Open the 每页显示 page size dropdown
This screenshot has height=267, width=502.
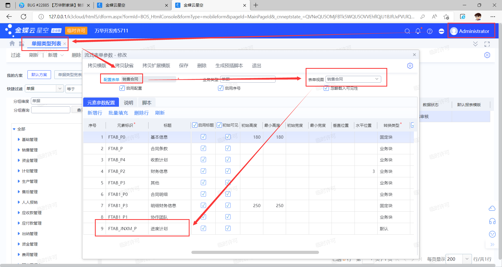(467, 259)
